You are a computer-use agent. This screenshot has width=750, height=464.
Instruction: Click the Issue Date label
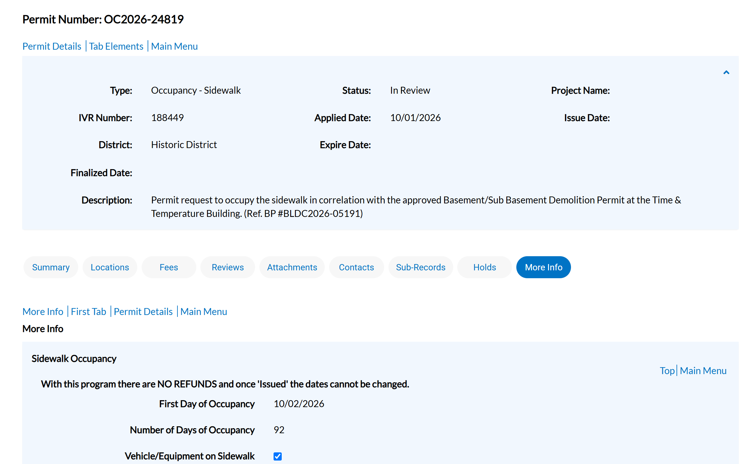(x=587, y=118)
